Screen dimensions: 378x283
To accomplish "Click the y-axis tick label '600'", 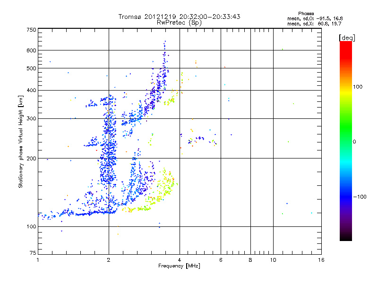I will point(31,50).
